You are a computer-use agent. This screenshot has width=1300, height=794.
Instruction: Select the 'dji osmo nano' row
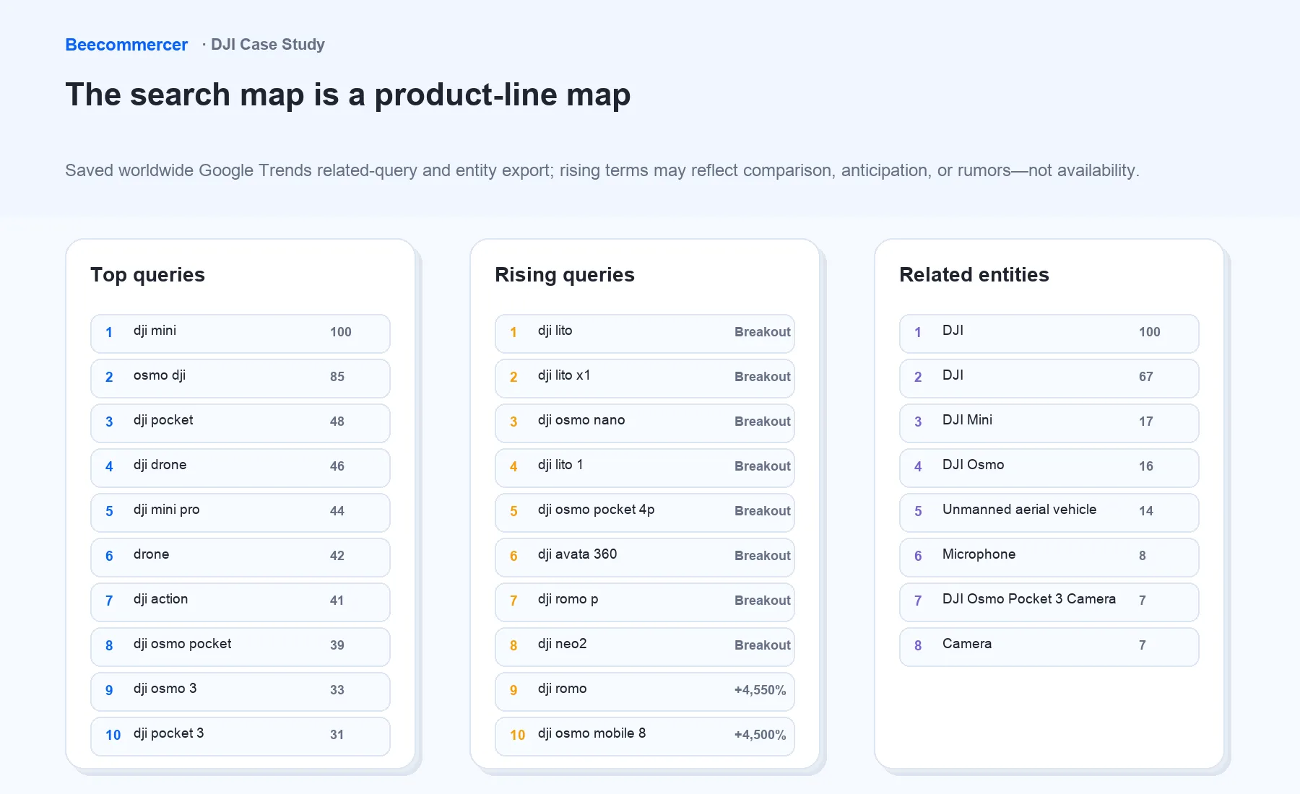click(x=645, y=423)
